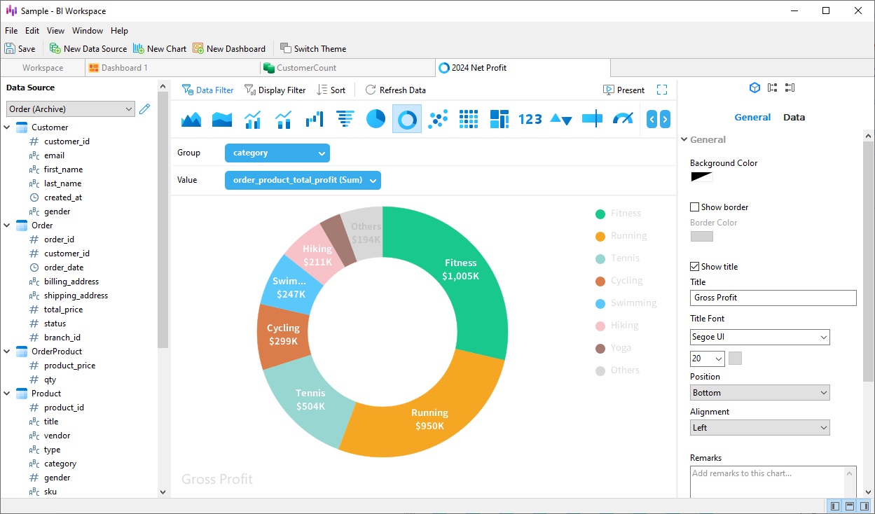Click the Sort button
The height and width of the screenshot is (514, 875).
tap(331, 90)
